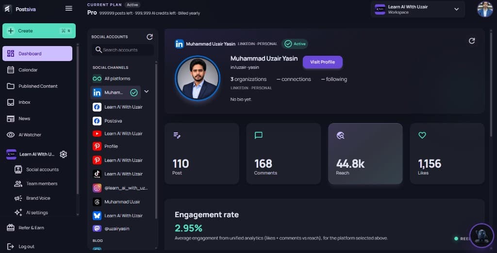497x253 pixels.
Task: Select the 44.8k Reach card
Action: (x=365, y=154)
